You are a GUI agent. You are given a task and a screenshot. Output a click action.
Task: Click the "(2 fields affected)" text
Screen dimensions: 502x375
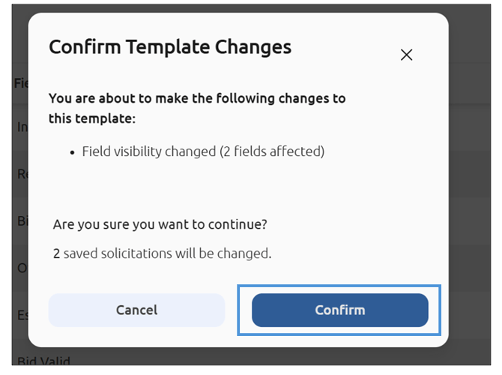coord(272,151)
